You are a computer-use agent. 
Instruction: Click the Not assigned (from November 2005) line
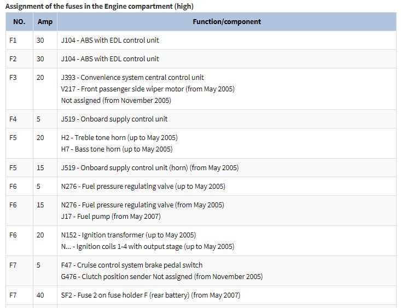(x=116, y=101)
